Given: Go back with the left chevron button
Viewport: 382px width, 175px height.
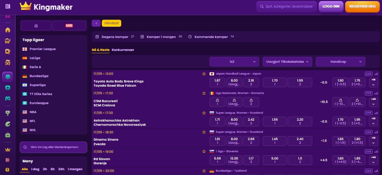Looking at the screenshot, I should [x=96, y=23].
